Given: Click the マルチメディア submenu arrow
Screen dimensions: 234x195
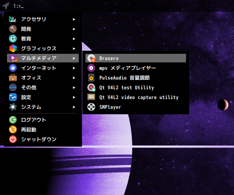Looking at the screenshot, I should point(74,58).
